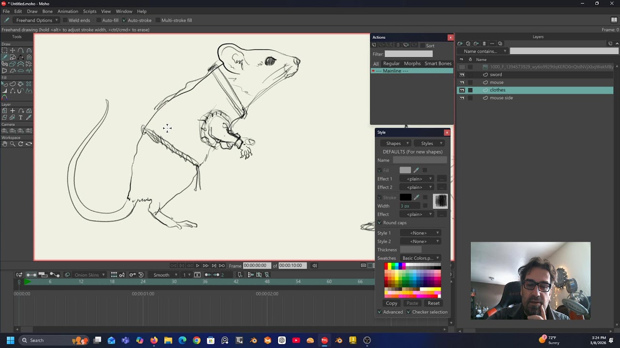
Task: Select the Eyedropper tool
Action: coord(29,117)
